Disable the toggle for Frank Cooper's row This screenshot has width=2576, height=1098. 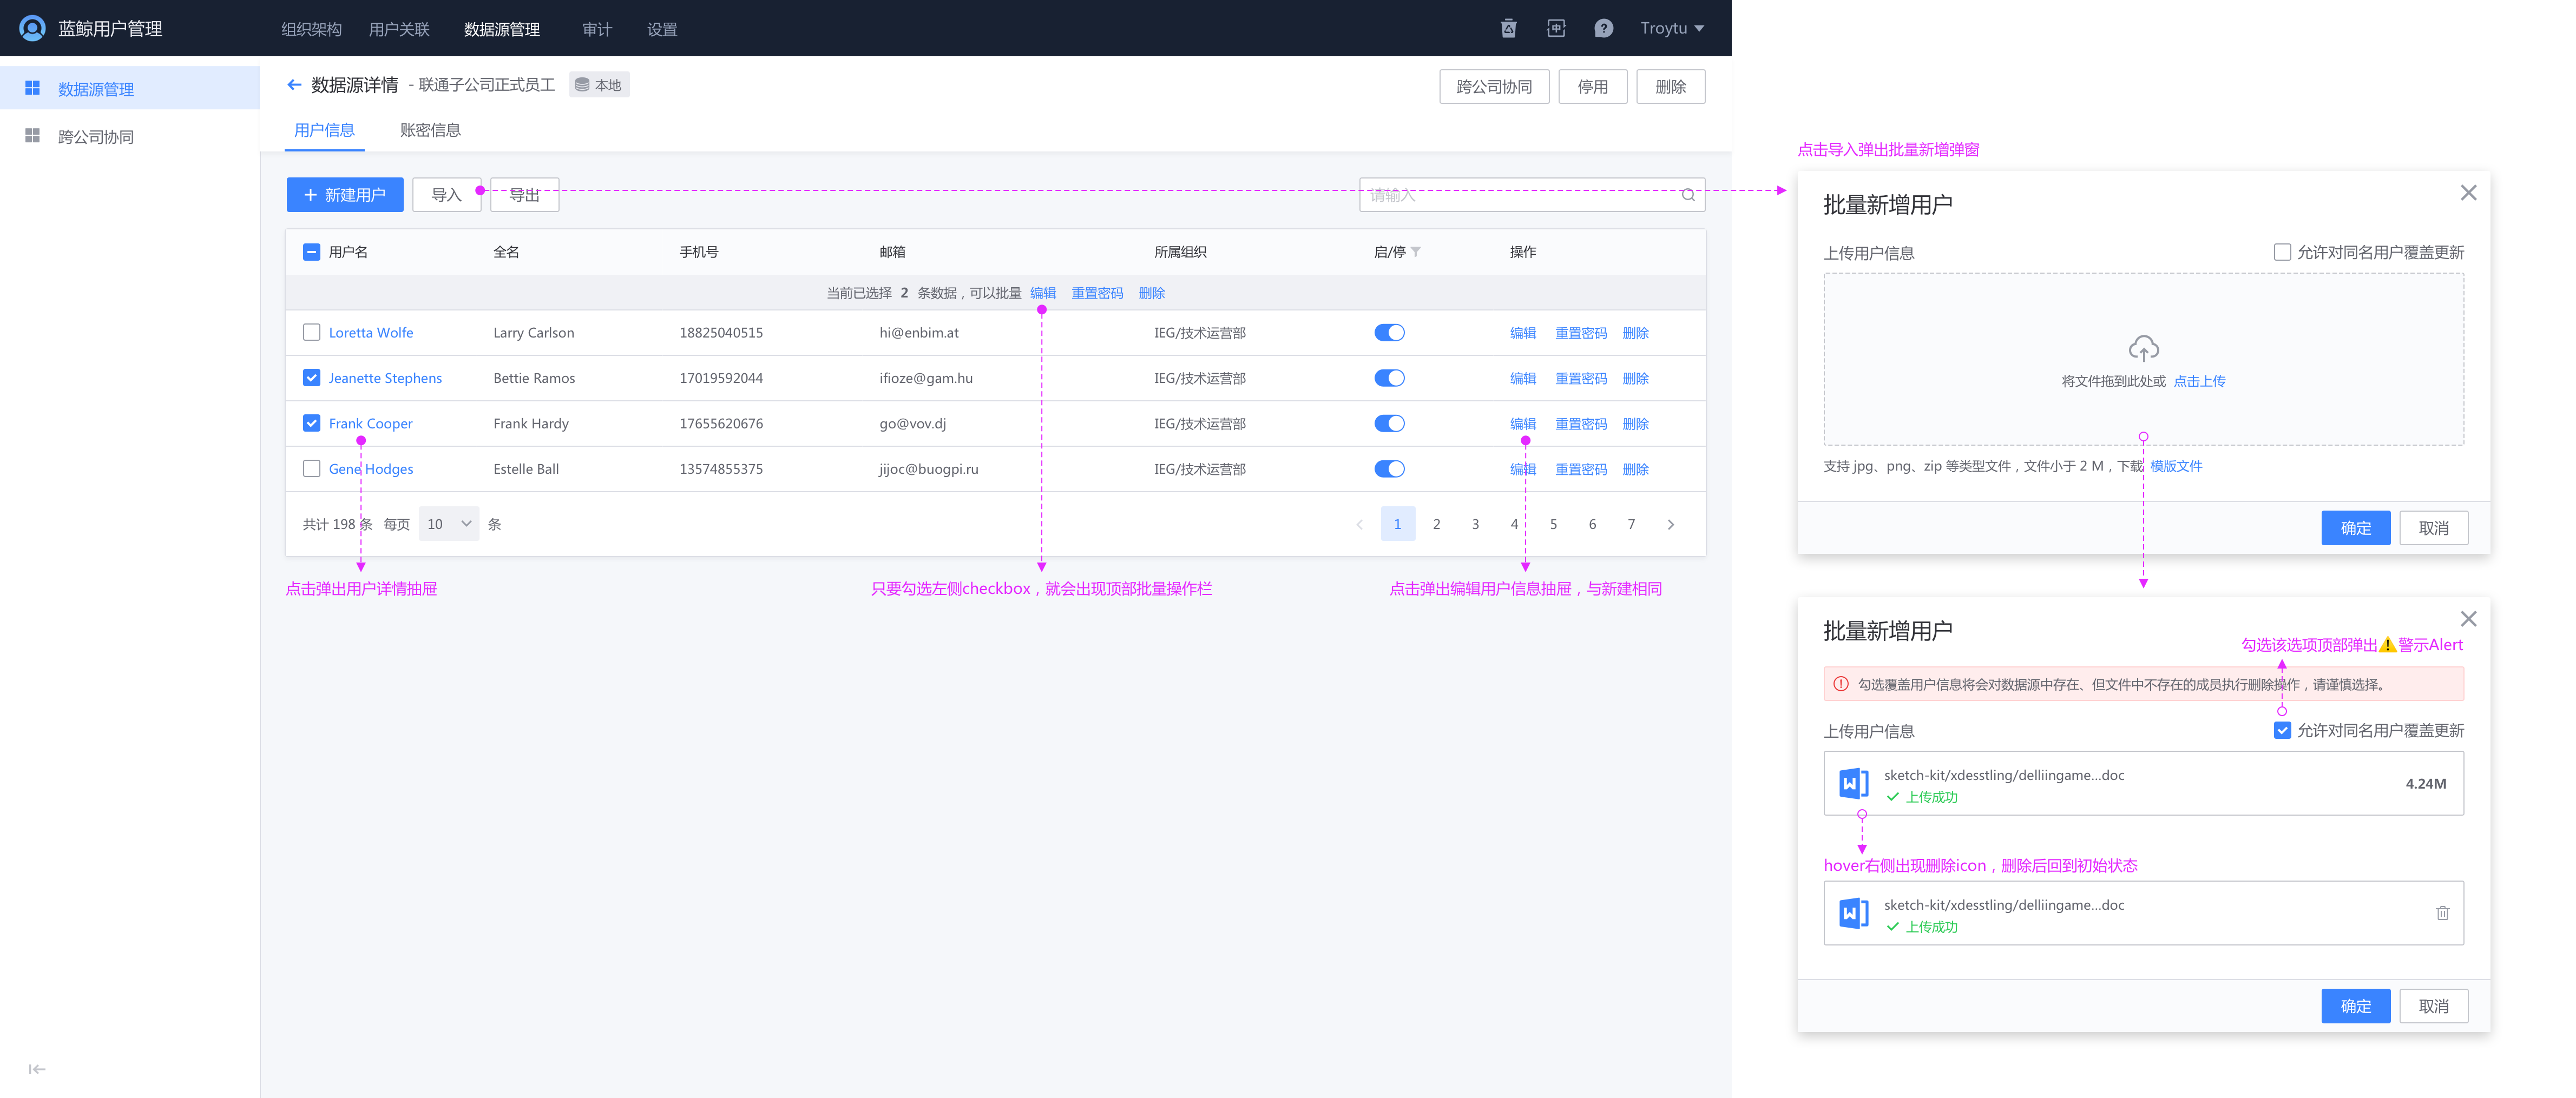click(1390, 422)
